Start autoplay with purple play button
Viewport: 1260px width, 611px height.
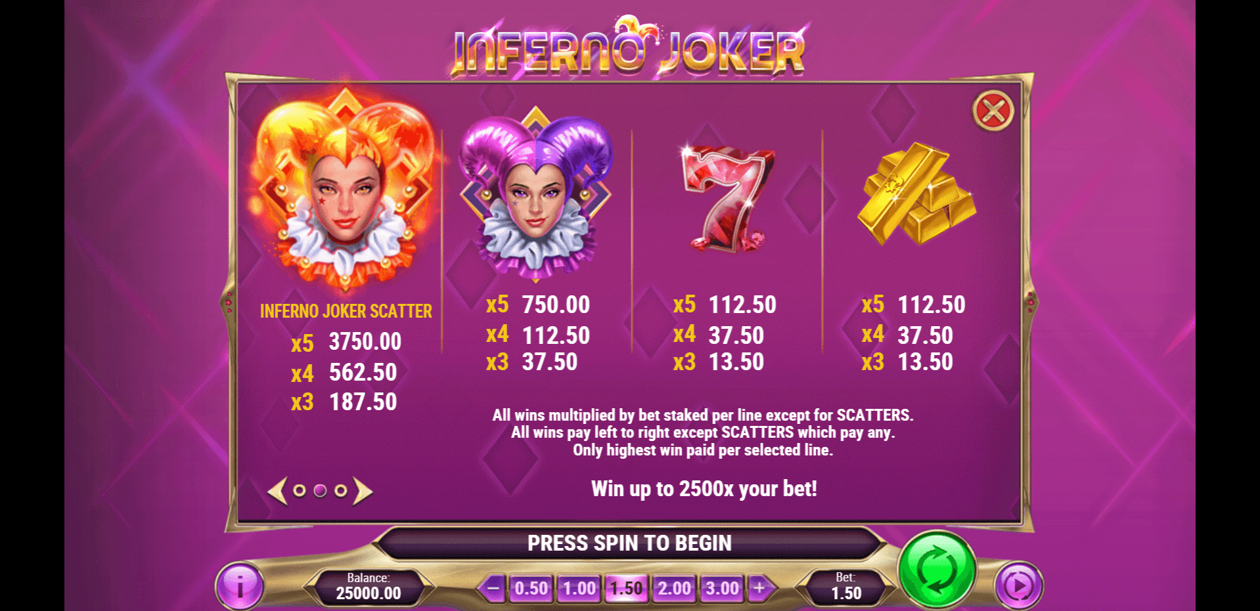[1019, 586]
